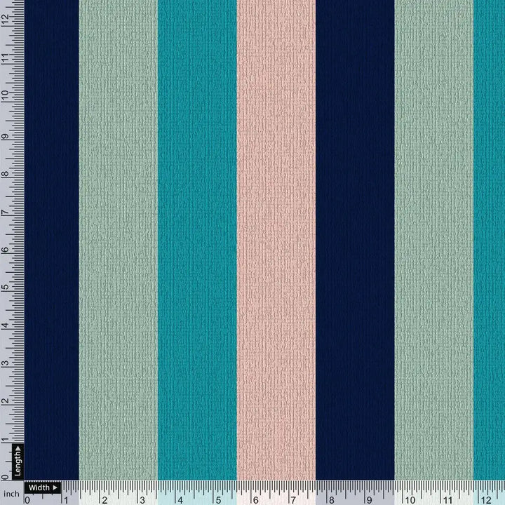
Task: Click the Width label on bottom ruler
Action: coord(39,487)
